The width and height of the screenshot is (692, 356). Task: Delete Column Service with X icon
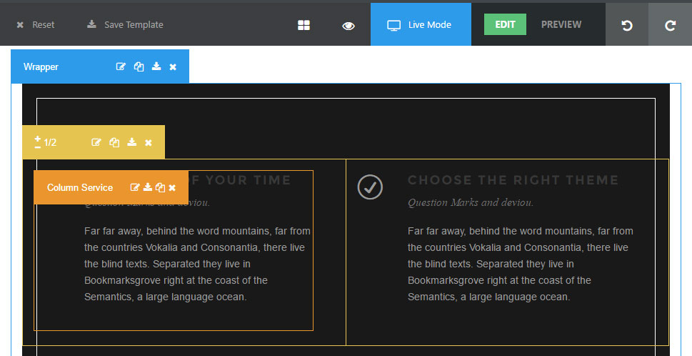(172, 188)
